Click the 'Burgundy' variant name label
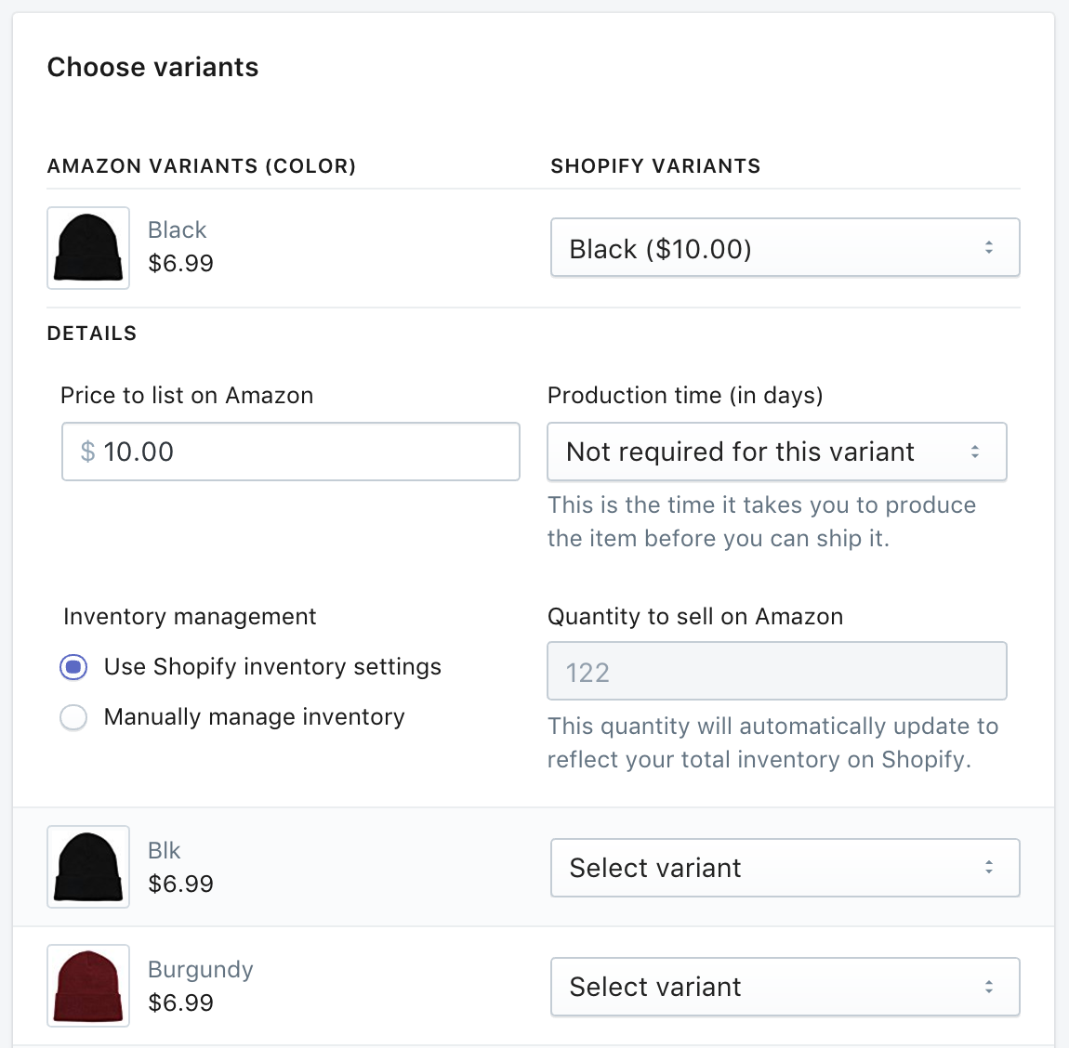The height and width of the screenshot is (1048, 1069). pos(200,969)
